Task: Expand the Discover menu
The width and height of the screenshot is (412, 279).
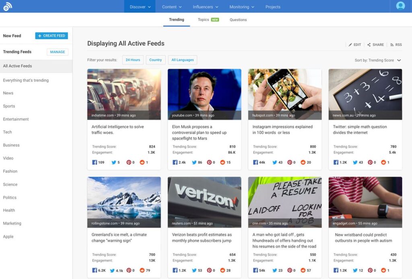Action: [140, 6]
